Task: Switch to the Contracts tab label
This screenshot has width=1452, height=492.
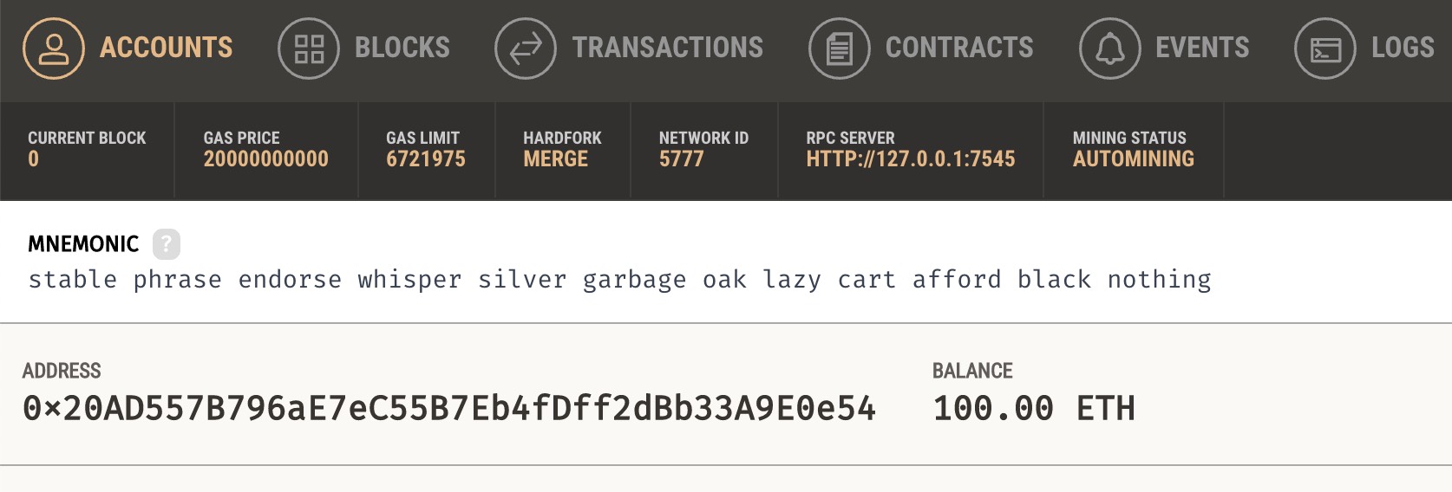Action: pyautogui.click(x=959, y=48)
